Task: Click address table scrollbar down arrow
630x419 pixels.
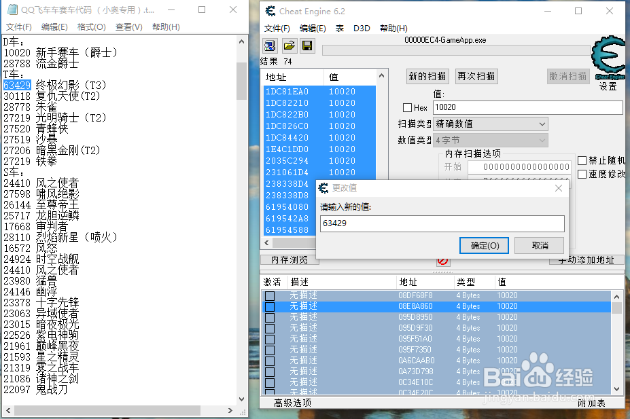Action: [x=616, y=389]
